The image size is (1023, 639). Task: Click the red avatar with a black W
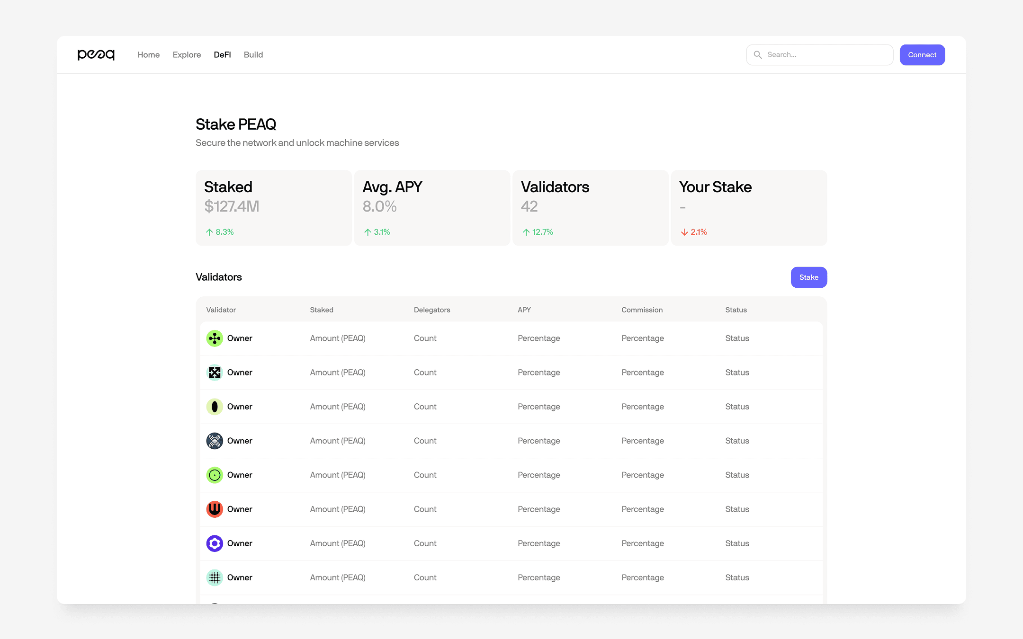215,509
